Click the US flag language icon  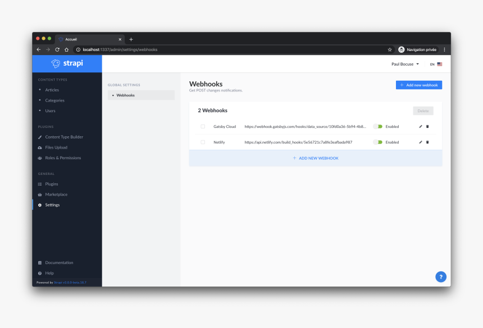click(440, 64)
